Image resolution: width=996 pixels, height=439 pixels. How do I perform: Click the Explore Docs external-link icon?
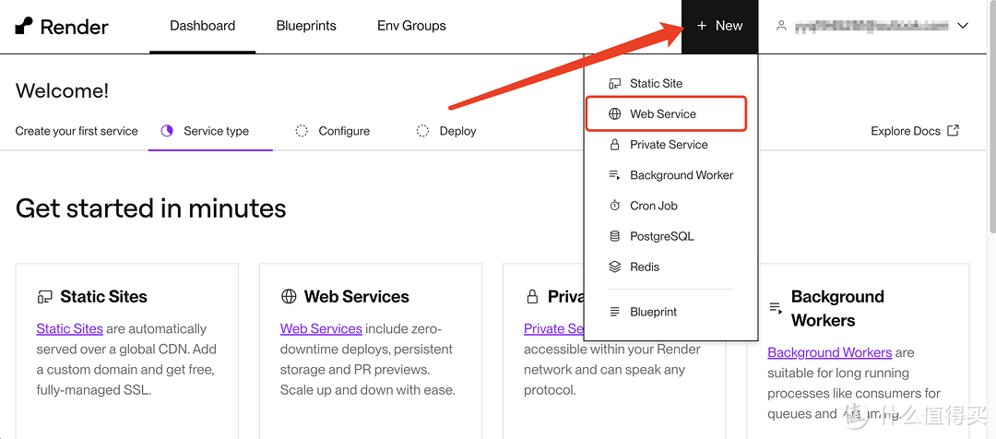tap(954, 130)
